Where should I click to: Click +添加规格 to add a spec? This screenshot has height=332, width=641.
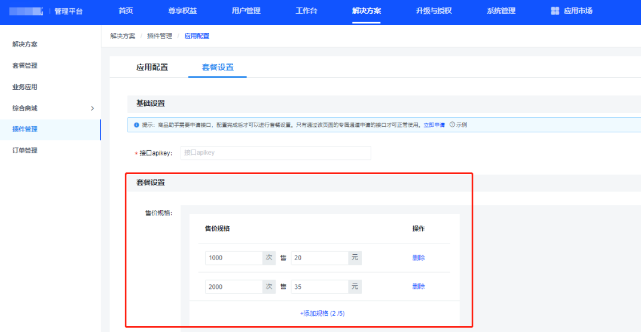(322, 313)
